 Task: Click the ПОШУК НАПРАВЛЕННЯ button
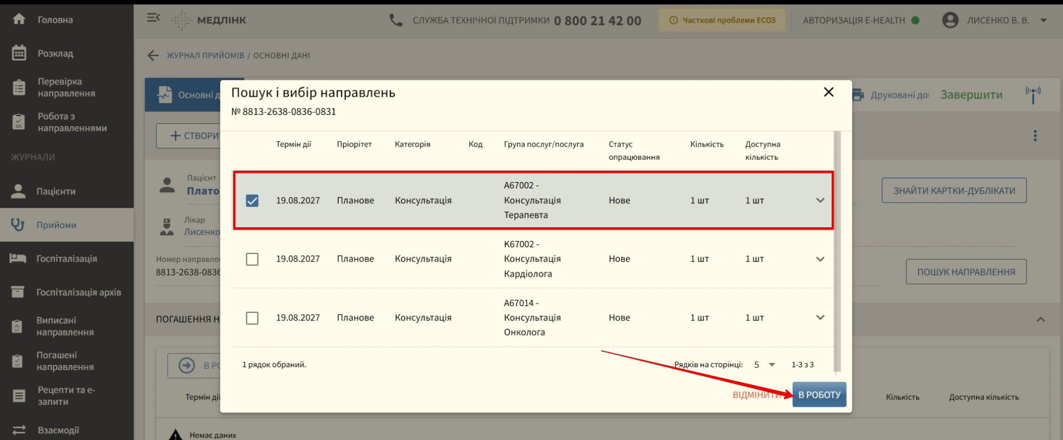coord(966,272)
